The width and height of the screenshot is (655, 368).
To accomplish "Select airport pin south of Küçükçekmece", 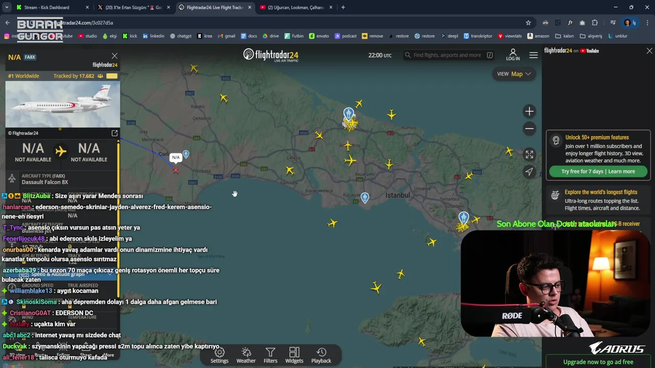I will pyautogui.click(x=365, y=198).
